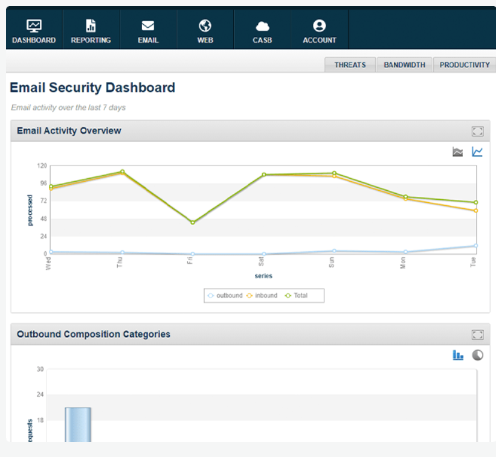Open the Web globe icon
This screenshot has width=496, height=457.
(205, 26)
